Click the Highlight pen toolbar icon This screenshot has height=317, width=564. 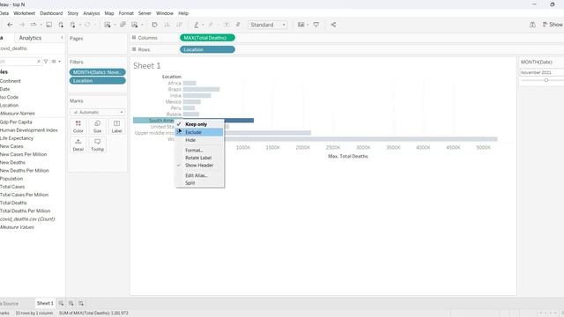coord(196,25)
